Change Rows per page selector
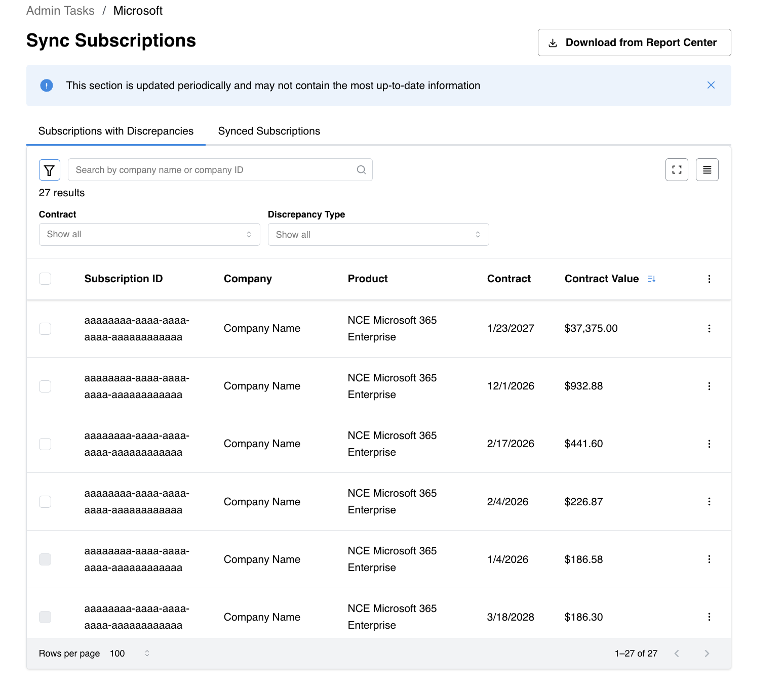This screenshot has width=784, height=699. coord(130,653)
